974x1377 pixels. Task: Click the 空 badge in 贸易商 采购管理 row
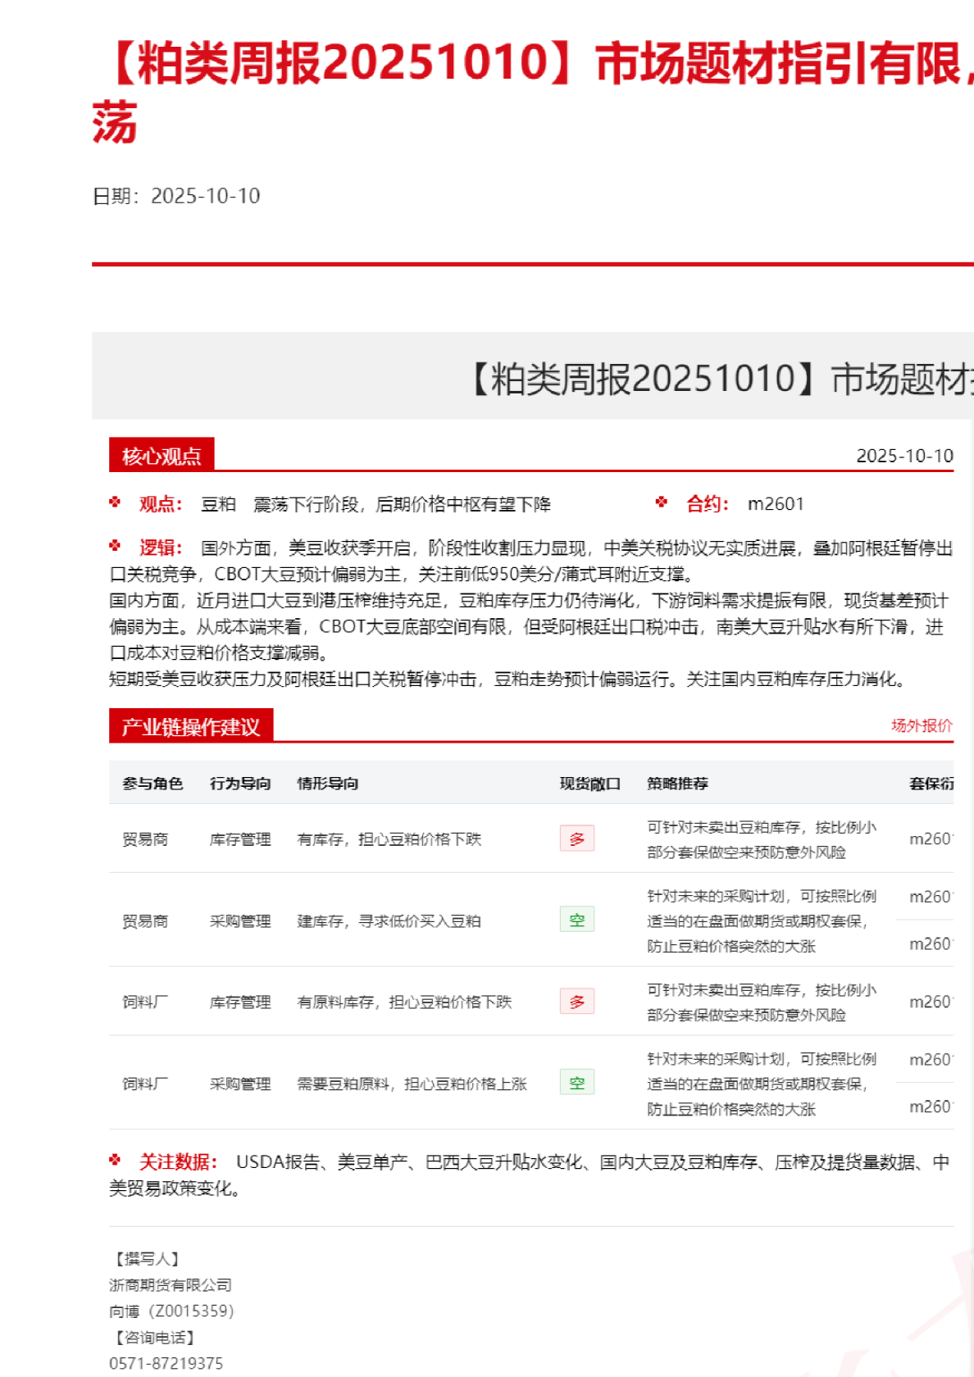577,920
